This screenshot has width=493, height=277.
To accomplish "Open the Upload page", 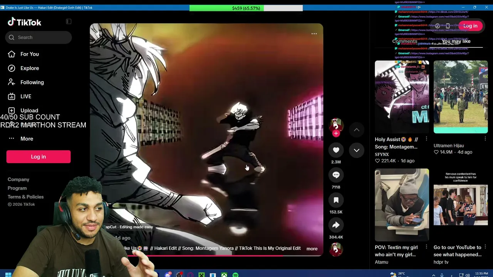I will (x=23, y=110).
